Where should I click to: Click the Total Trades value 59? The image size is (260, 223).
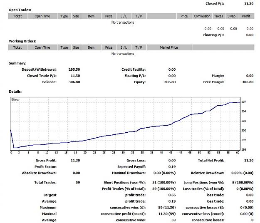coord(78,183)
